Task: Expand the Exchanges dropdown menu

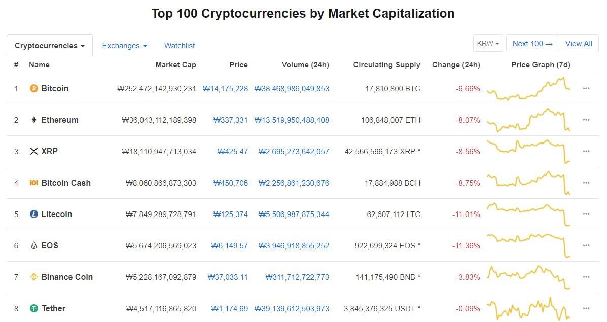Action: pos(124,46)
